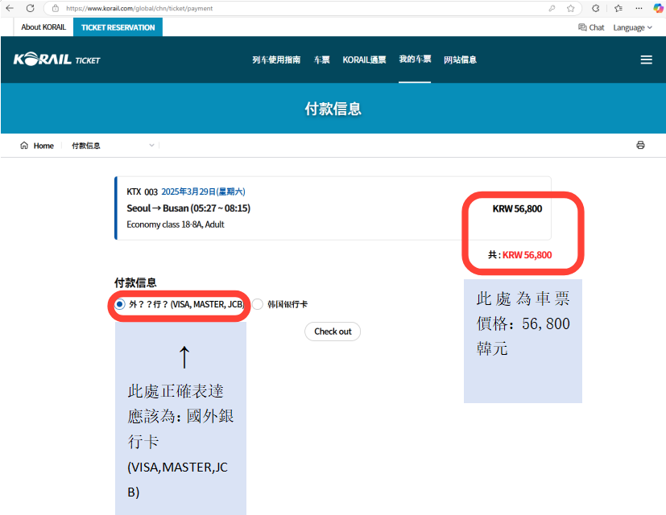Open the Chat link
Image resolution: width=666 pixels, height=515 pixels.
591,27
